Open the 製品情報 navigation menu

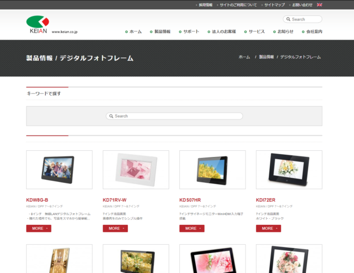coord(162,32)
